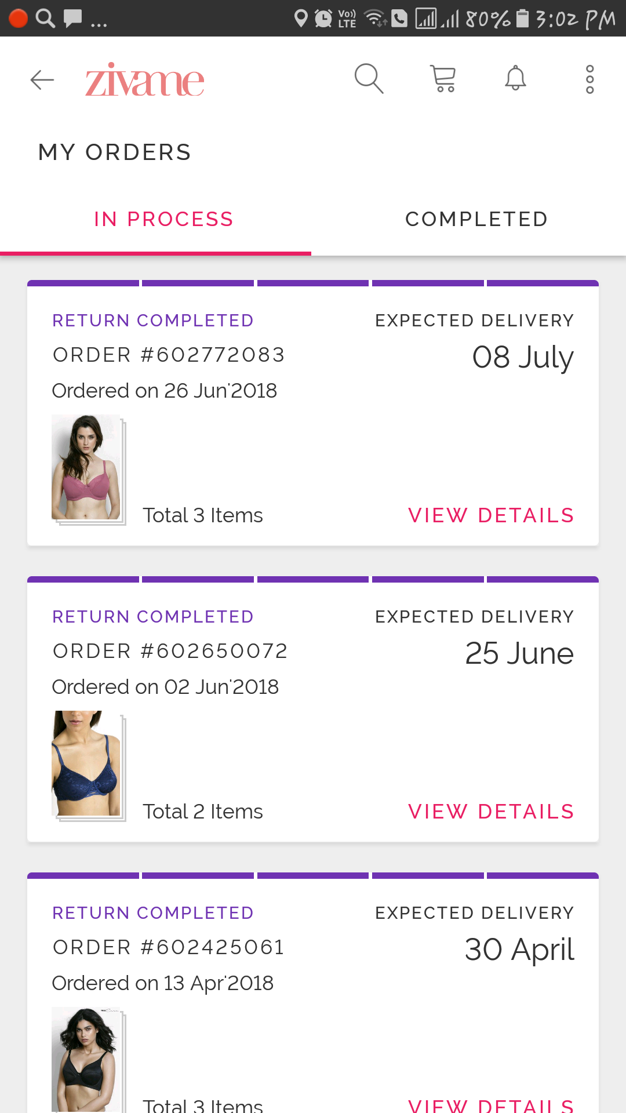View details of order #602425061

[491, 1105]
